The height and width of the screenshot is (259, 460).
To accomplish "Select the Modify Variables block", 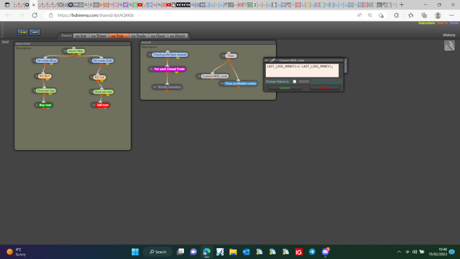I will (x=169, y=87).
